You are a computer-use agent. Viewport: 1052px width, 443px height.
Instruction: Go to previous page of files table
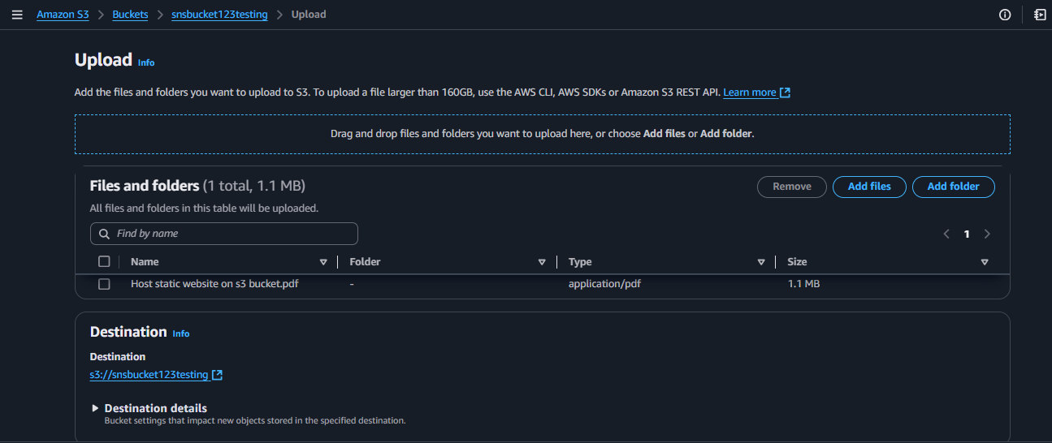946,234
